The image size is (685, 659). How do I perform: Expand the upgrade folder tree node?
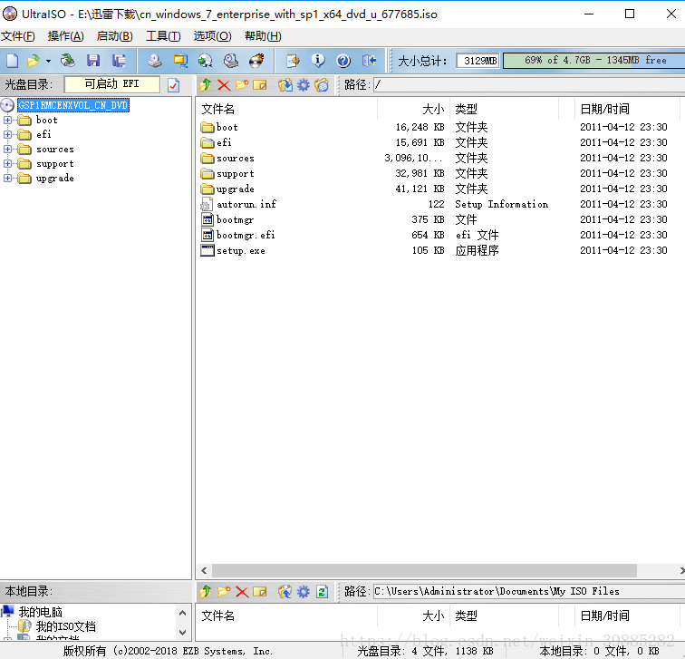(x=7, y=178)
